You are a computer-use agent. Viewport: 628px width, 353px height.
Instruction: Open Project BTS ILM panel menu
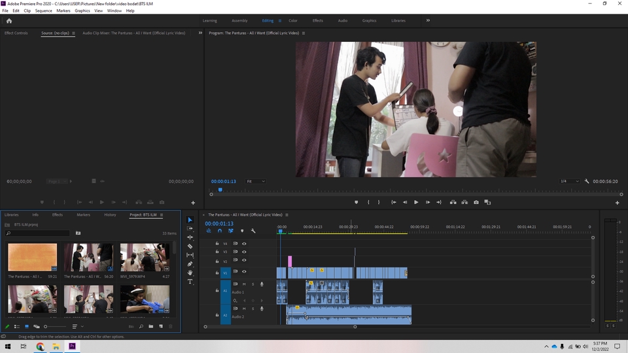(162, 215)
